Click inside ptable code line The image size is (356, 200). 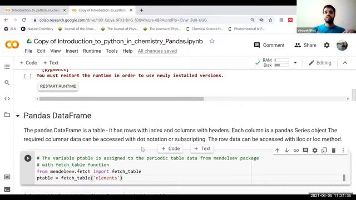(x=80, y=178)
